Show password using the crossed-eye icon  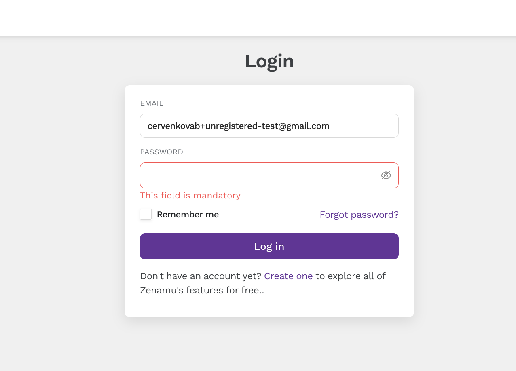[x=386, y=175]
